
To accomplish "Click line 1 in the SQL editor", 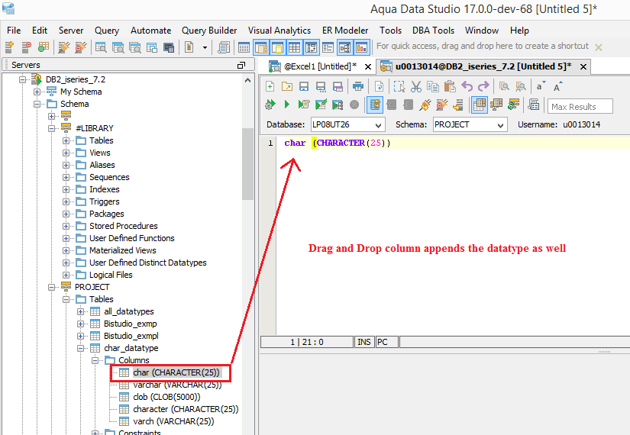I will coord(453,143).
